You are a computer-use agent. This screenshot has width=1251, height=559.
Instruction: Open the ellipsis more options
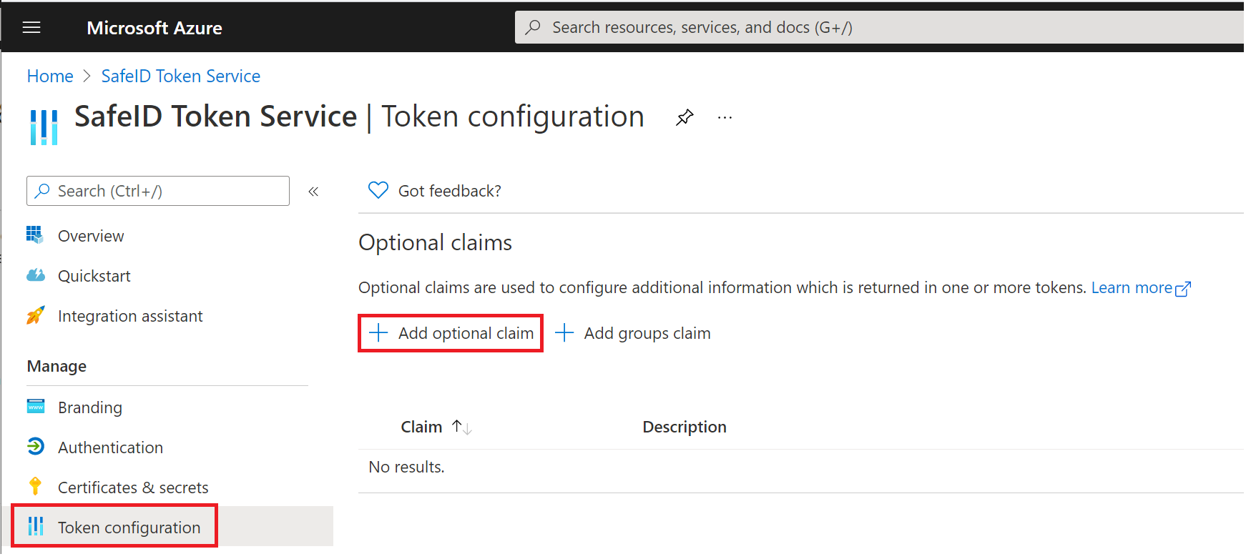[725, 117]
